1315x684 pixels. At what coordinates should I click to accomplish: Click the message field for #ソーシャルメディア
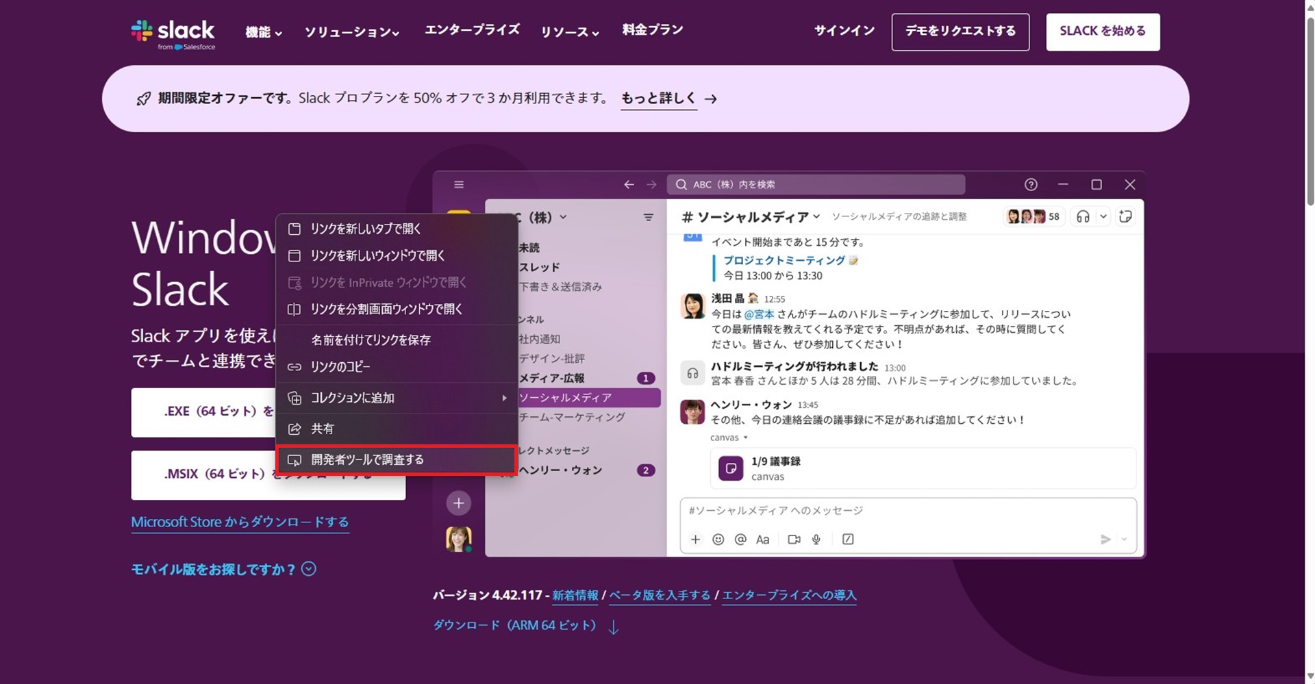(908, 511)
